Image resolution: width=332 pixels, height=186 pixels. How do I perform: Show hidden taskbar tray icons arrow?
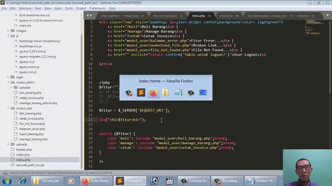click(x=281, y=181)
